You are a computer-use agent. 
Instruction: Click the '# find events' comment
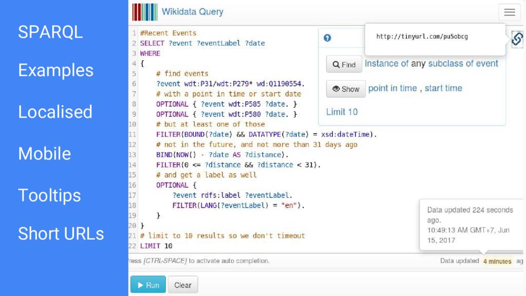(182, 73)
